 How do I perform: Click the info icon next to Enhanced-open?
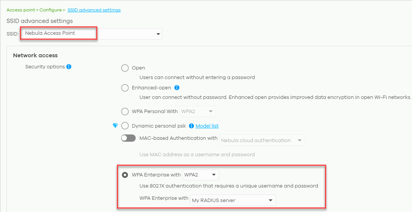pyautogui.click(x=177, y=88)
